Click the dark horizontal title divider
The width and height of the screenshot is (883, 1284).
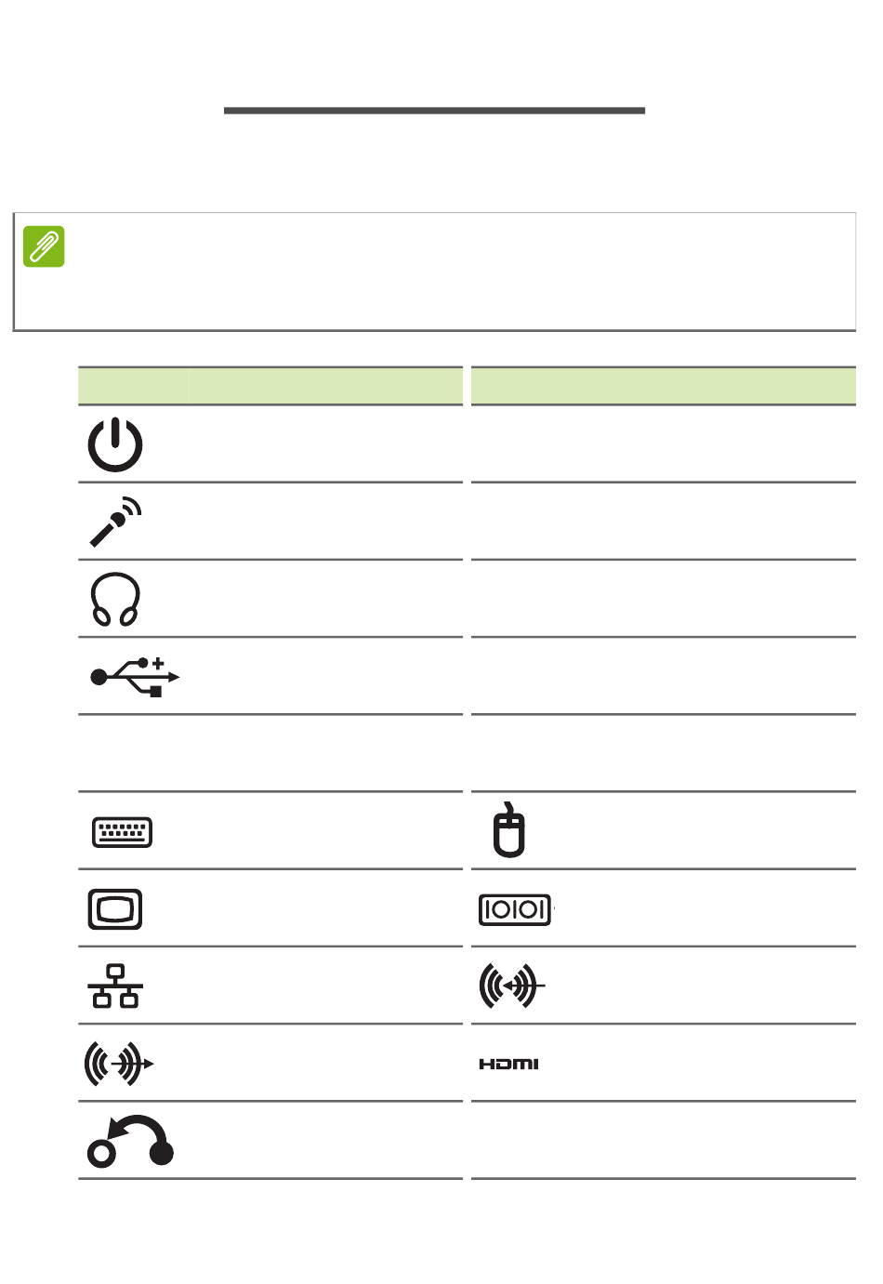[x=434, y=111]
